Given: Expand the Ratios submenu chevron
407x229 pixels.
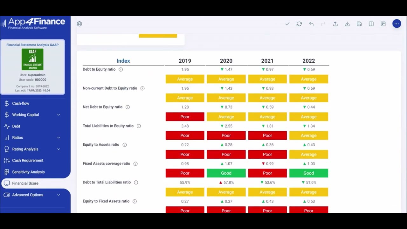Looking at the screenshot, I should (59, 138).
